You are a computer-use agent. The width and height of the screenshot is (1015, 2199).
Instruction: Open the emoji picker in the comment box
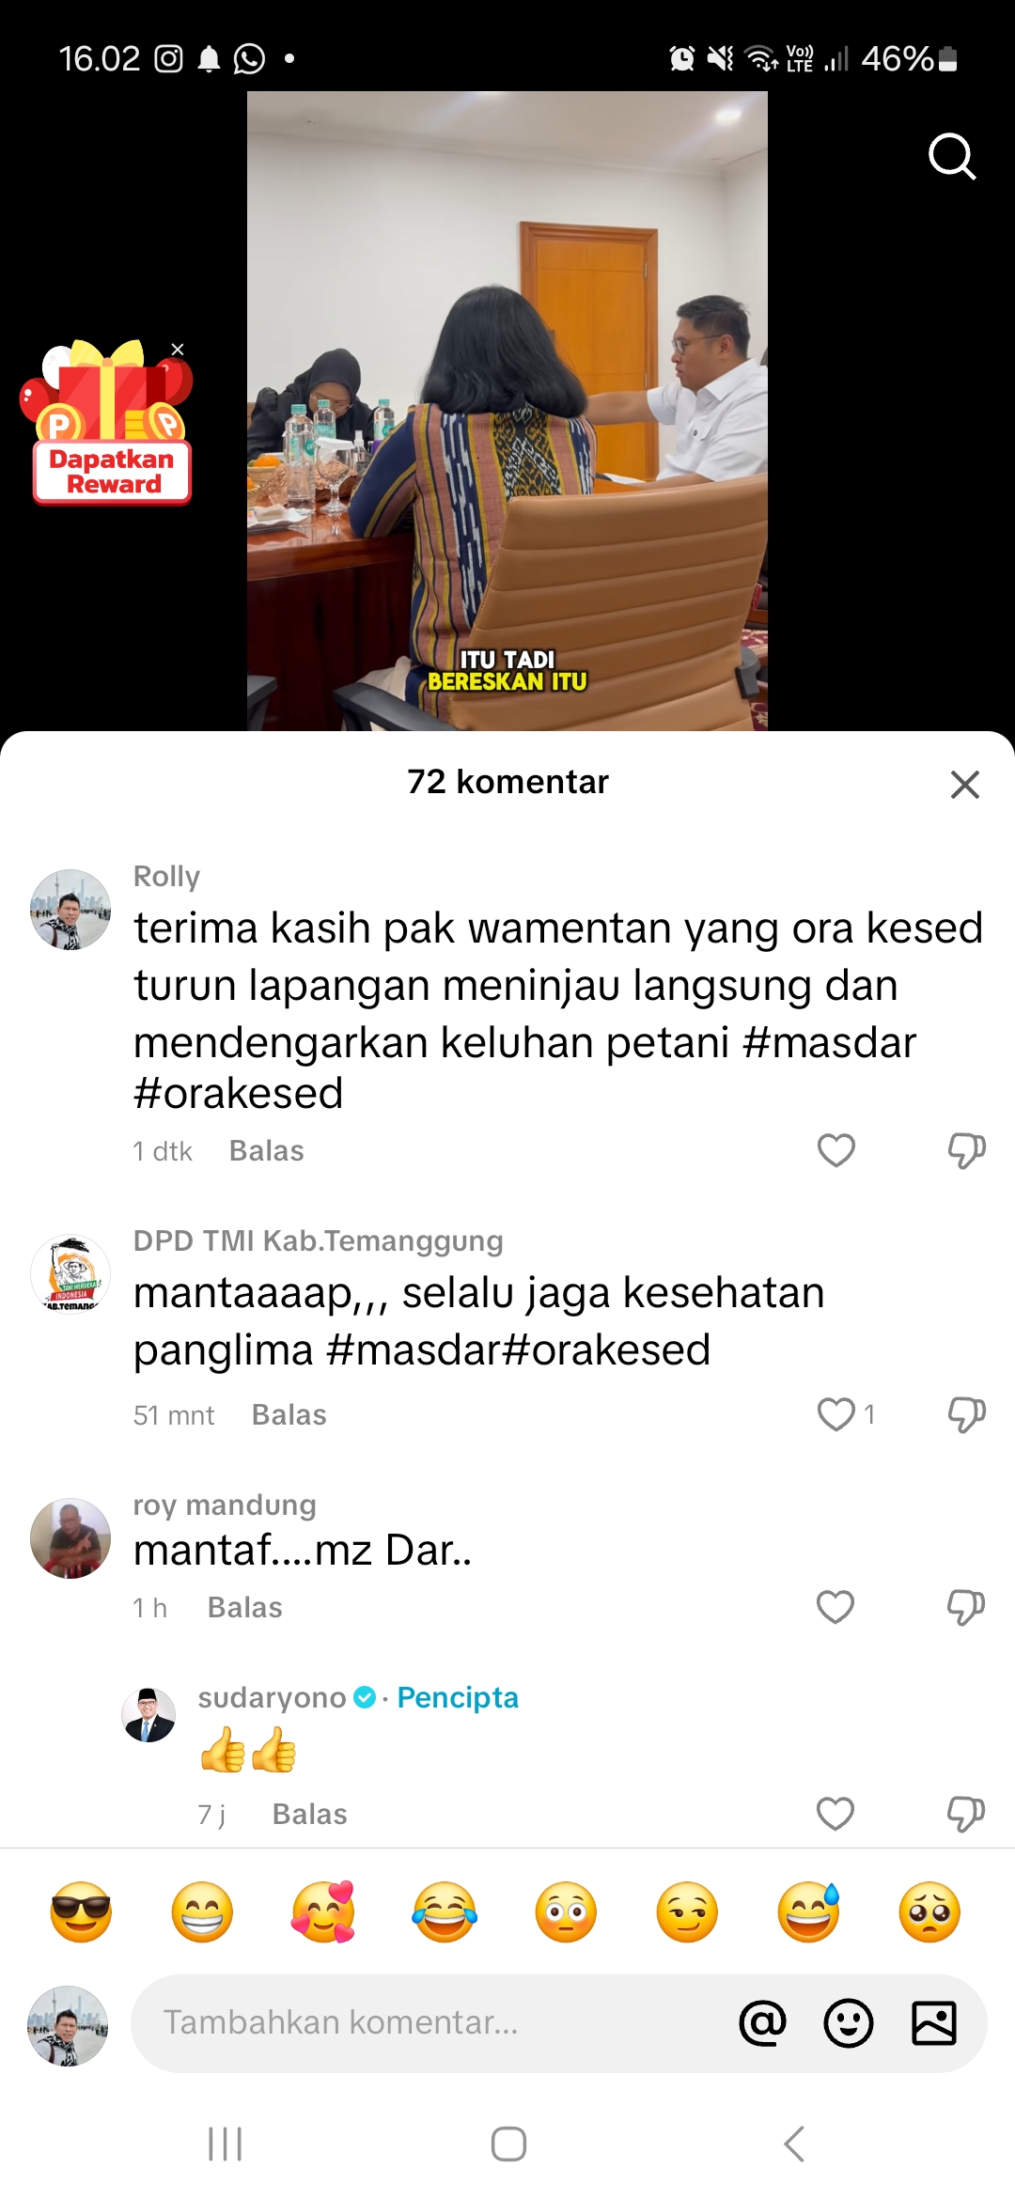coord(849,2022)
